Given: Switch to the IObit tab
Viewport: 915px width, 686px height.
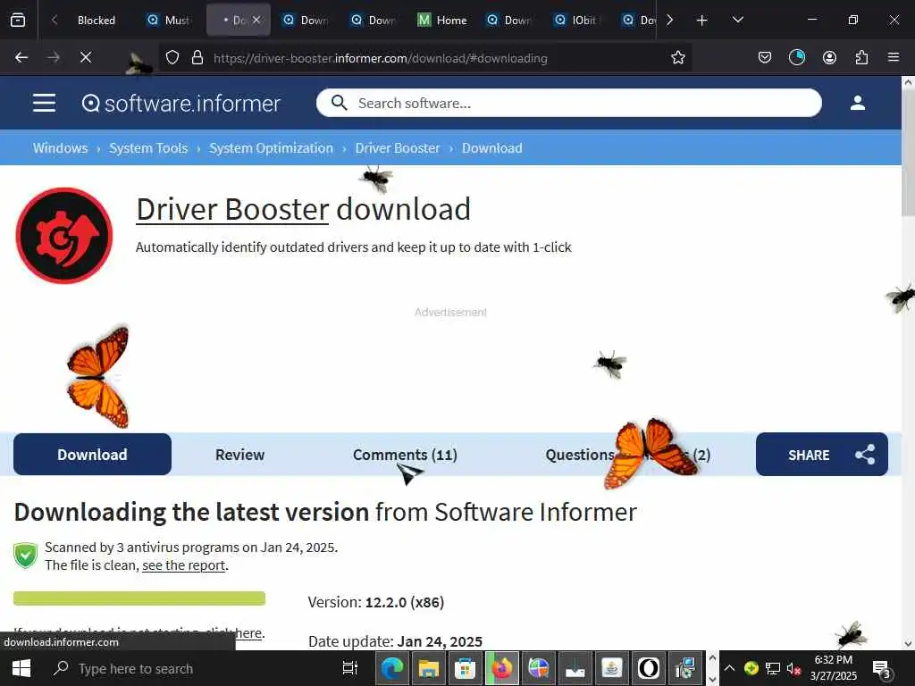Looking at the screenshot, I should [x=576, y=20].
